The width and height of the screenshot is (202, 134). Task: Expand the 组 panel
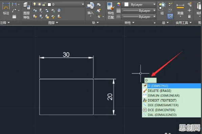tap(165, 23)
